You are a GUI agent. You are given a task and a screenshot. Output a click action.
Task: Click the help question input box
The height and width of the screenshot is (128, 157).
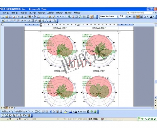click(140, 13)
